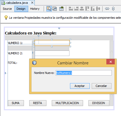Click the form's vertical scrollbar track
This screenshot has height=116, width=121.
point(112,73)
